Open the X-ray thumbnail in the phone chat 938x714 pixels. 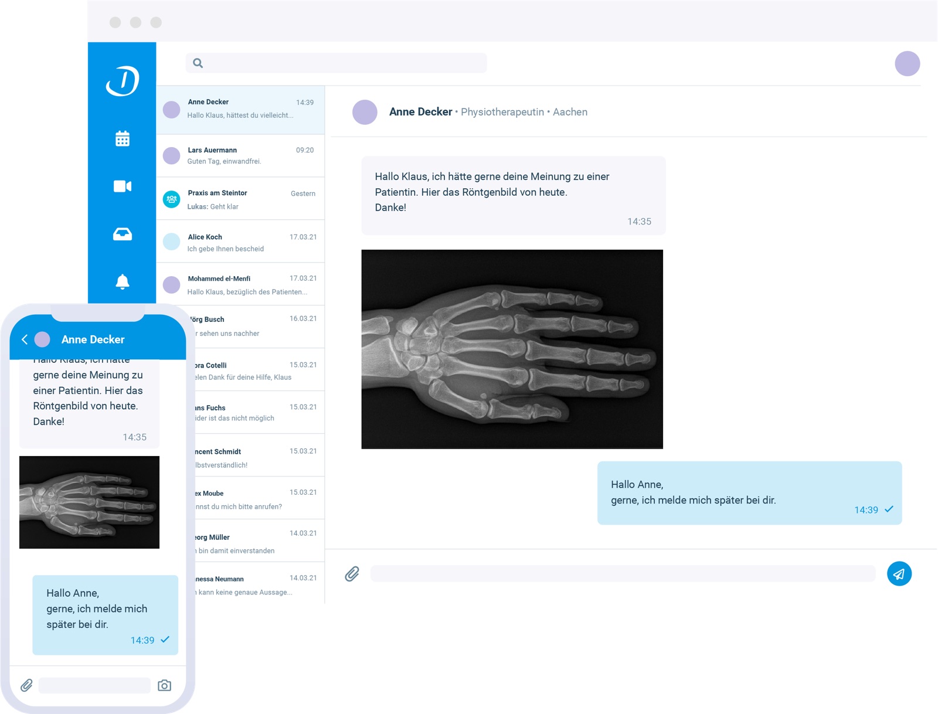[x=89, y=502]
